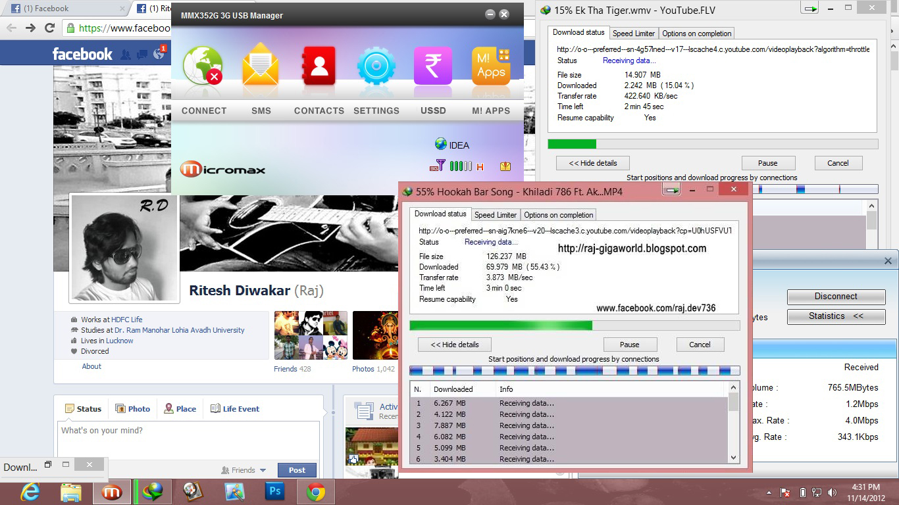Open File Explorer from the taskbar
The width and height of the screenshot is (899, 505).
pyautogui.click(x=71, y=491)
